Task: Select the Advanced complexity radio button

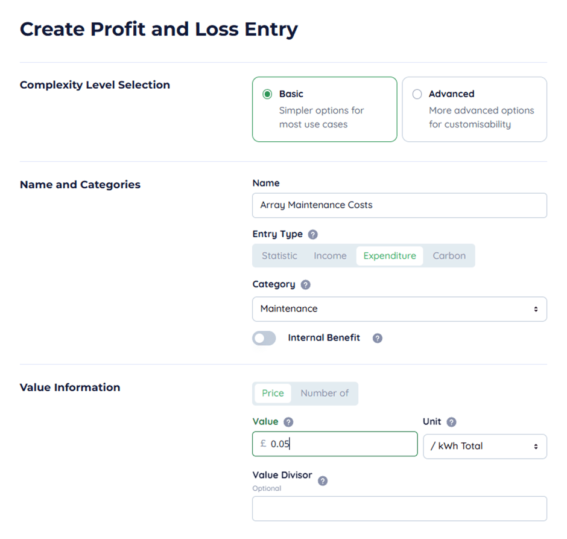Action: (417, 94)
